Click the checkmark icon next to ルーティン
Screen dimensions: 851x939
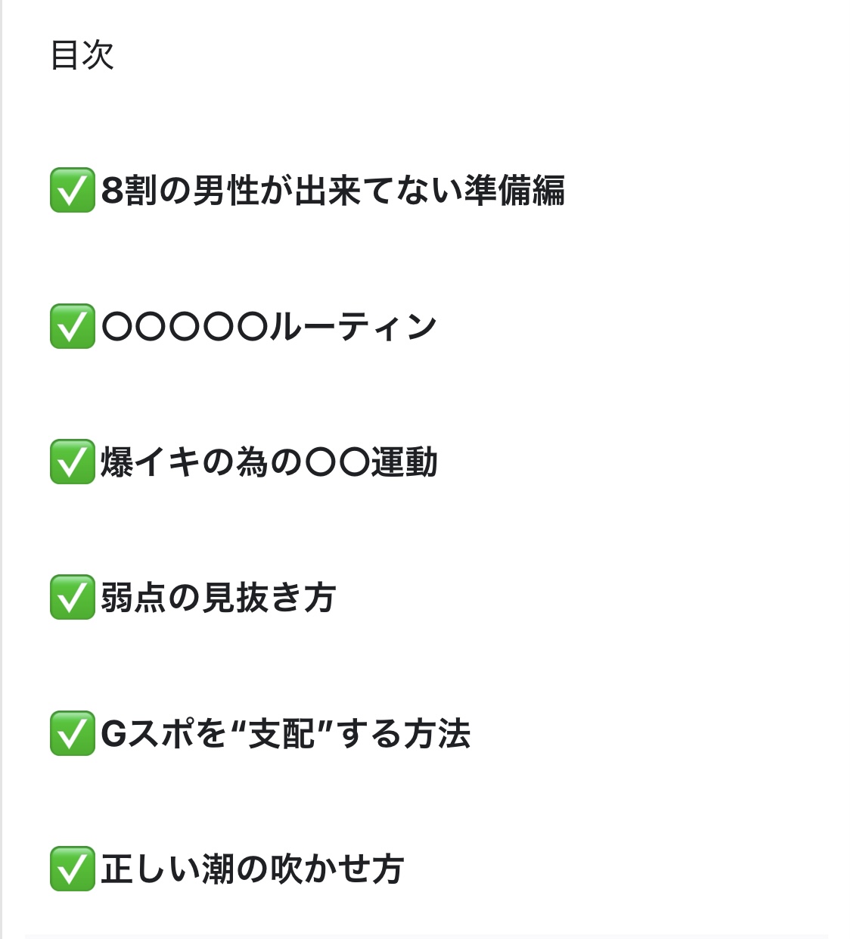(x=72, y=326)
